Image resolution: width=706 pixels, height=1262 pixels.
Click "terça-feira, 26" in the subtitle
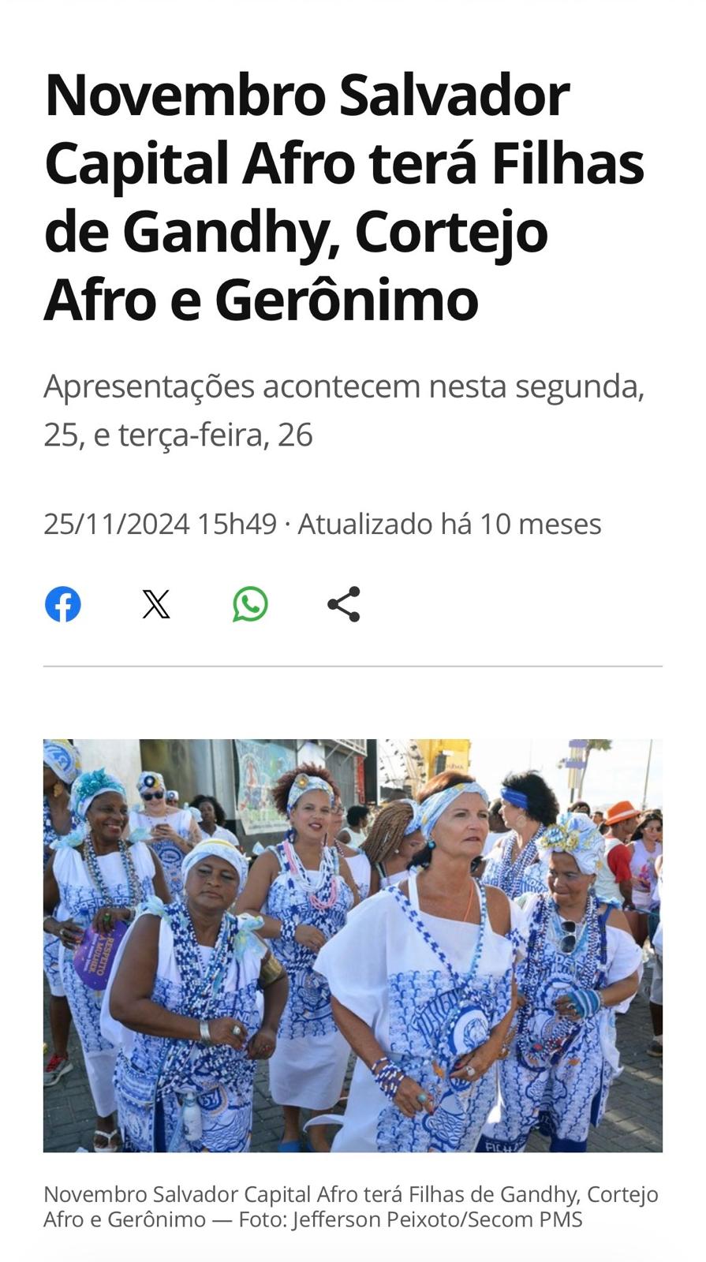[x=215, y=435]
